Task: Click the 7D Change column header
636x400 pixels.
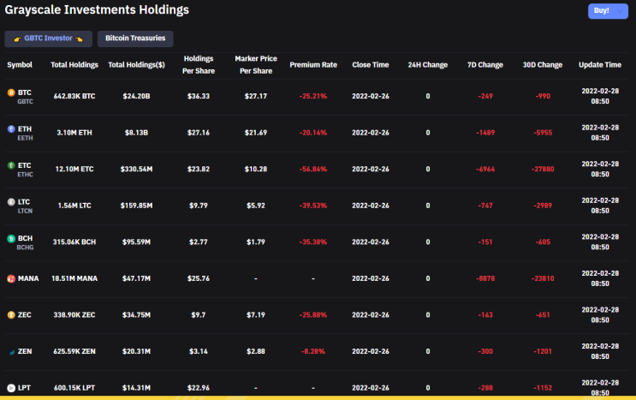Action: [485, 65]
